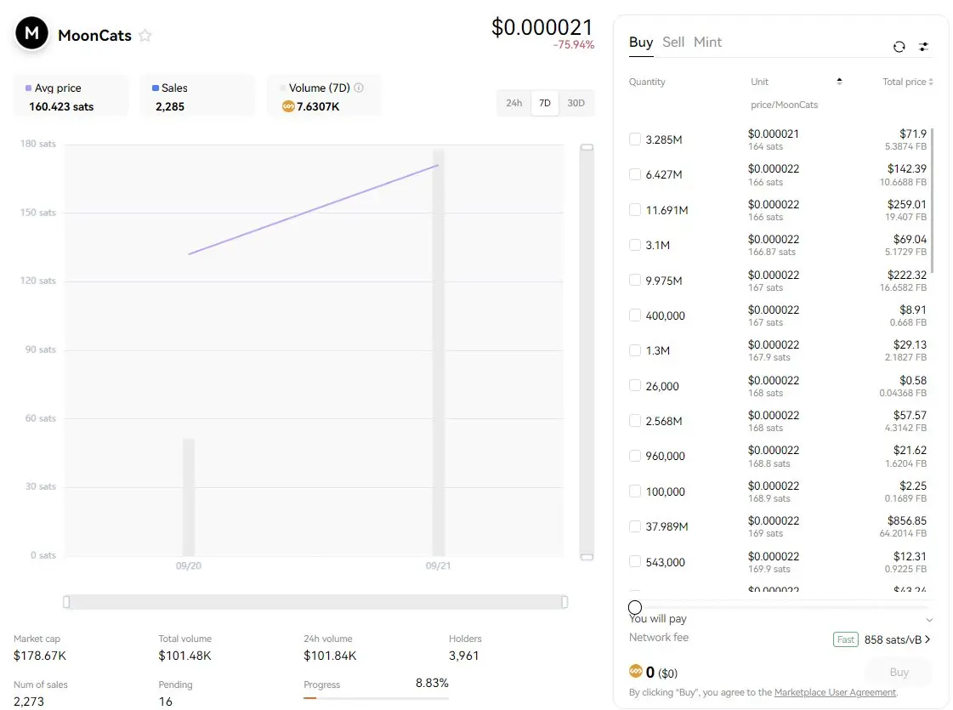Favorite MoonCats with the star icon
The image size is (953, 710).
click(x=145, y=35)
